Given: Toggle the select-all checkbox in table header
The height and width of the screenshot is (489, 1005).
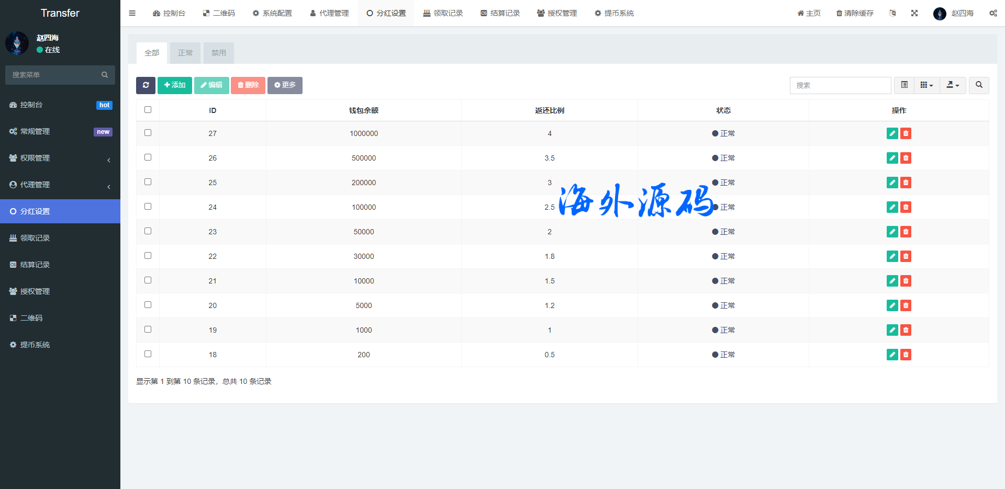Looking at the screenshot, I should [148, 110].
